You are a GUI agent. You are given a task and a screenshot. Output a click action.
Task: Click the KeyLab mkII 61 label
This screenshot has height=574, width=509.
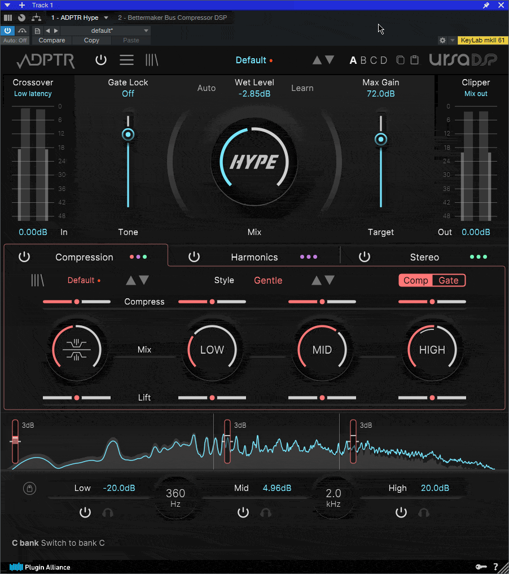482,40
